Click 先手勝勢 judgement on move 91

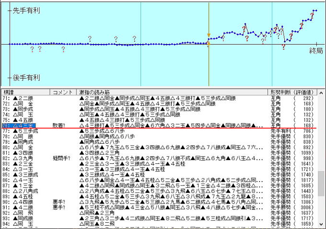(280, 207)
